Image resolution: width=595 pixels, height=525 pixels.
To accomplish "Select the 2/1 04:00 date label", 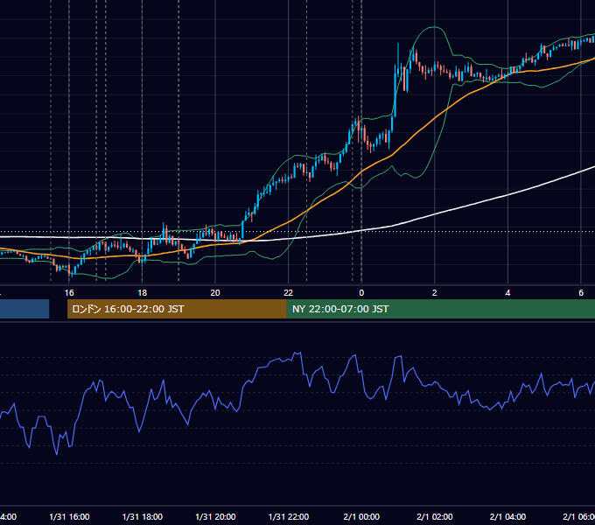I will [x=507, y=516].
